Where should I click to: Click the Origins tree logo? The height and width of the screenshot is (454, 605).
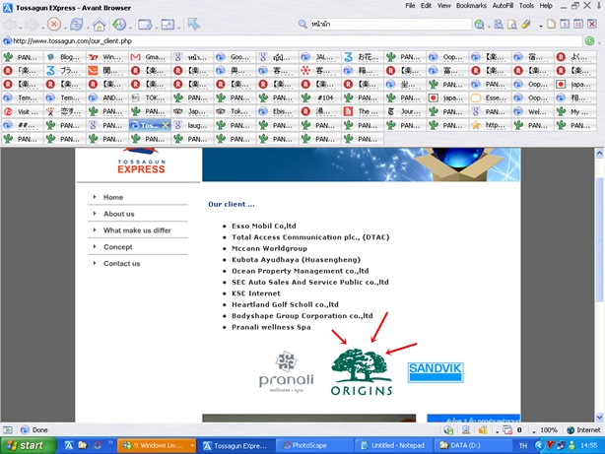pos(362,372)
